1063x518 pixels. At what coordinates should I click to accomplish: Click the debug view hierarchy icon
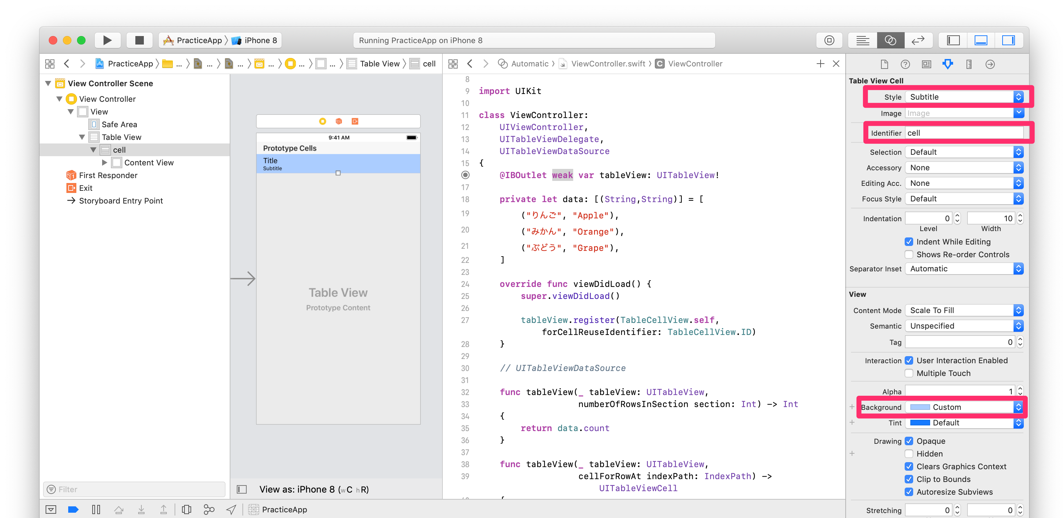click(187, 509)
